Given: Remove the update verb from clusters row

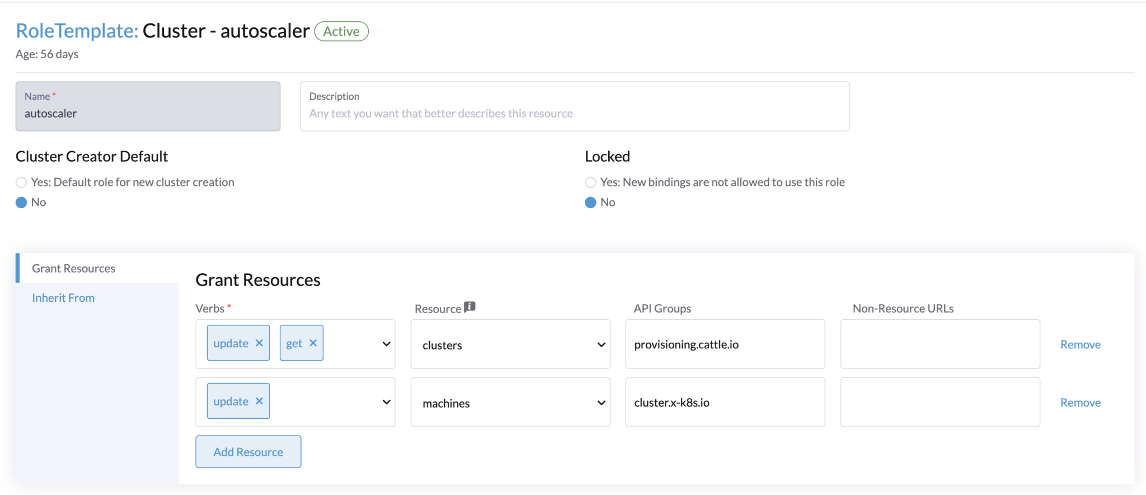Looking at the screenshot, I should (259, 343).
